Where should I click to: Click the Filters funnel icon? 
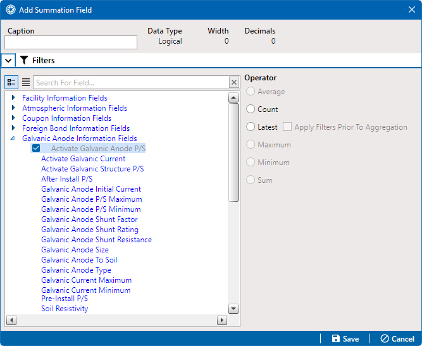(24, 60)
